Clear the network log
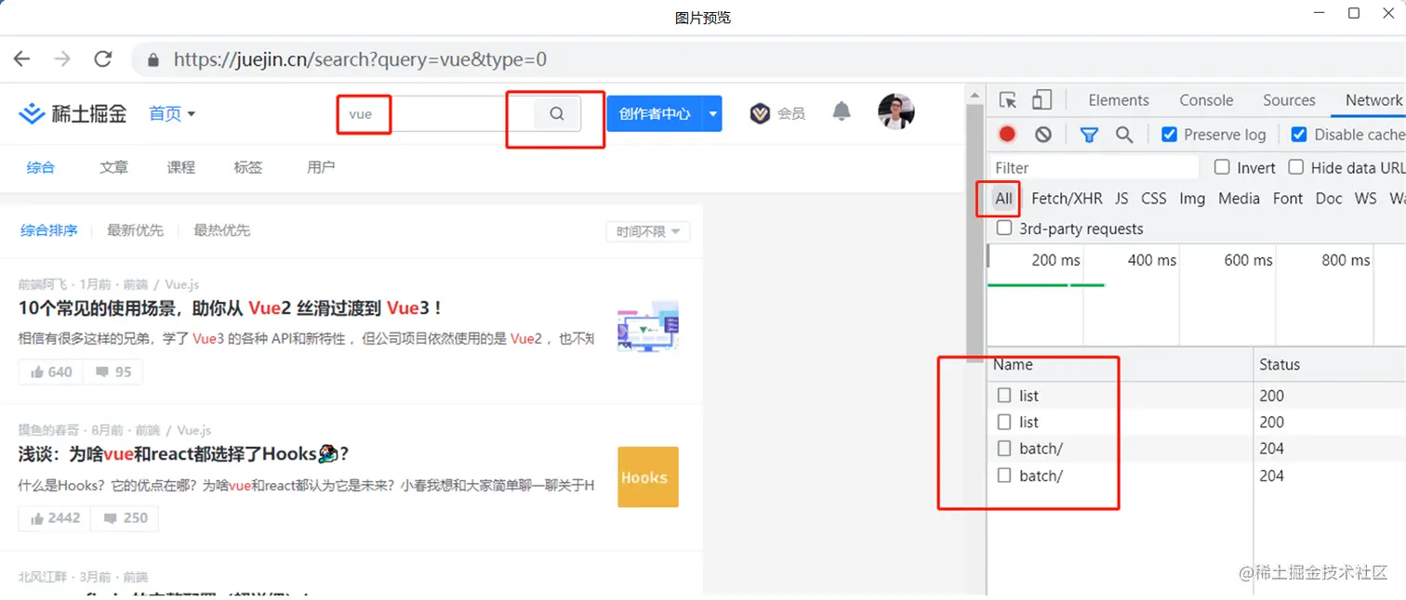Viewport: 1406px width, 600px height. point(1043,135)
